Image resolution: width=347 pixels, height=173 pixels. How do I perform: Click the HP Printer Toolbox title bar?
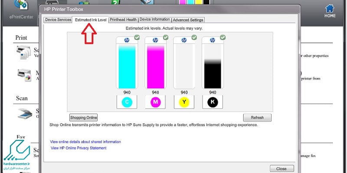click(x=170, y=9)
